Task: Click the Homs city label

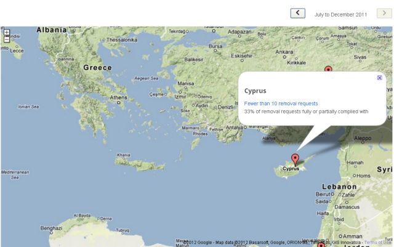Action: point(363,176)
